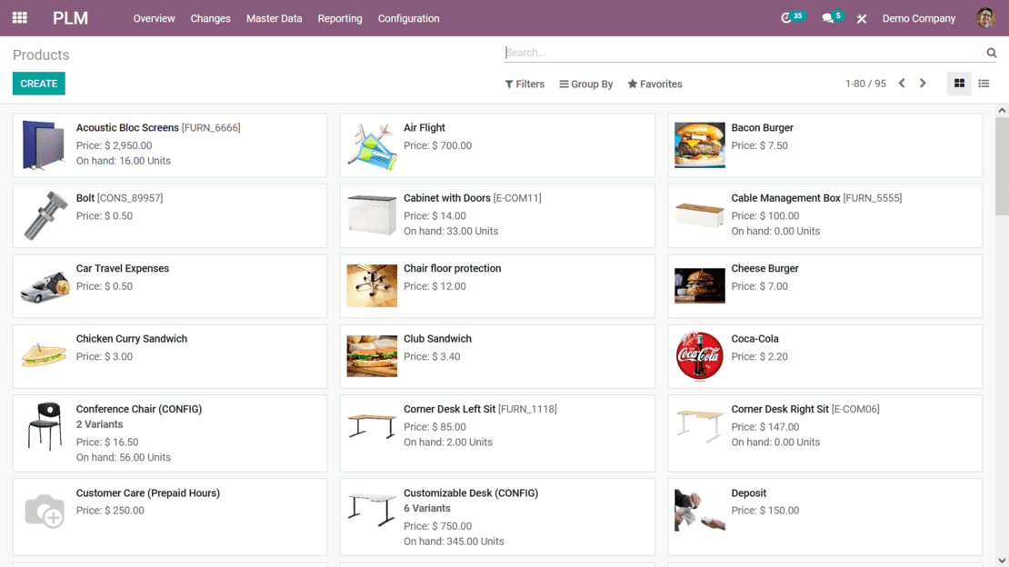
Task: Switch to Kanban view
Action: [959, 84]
